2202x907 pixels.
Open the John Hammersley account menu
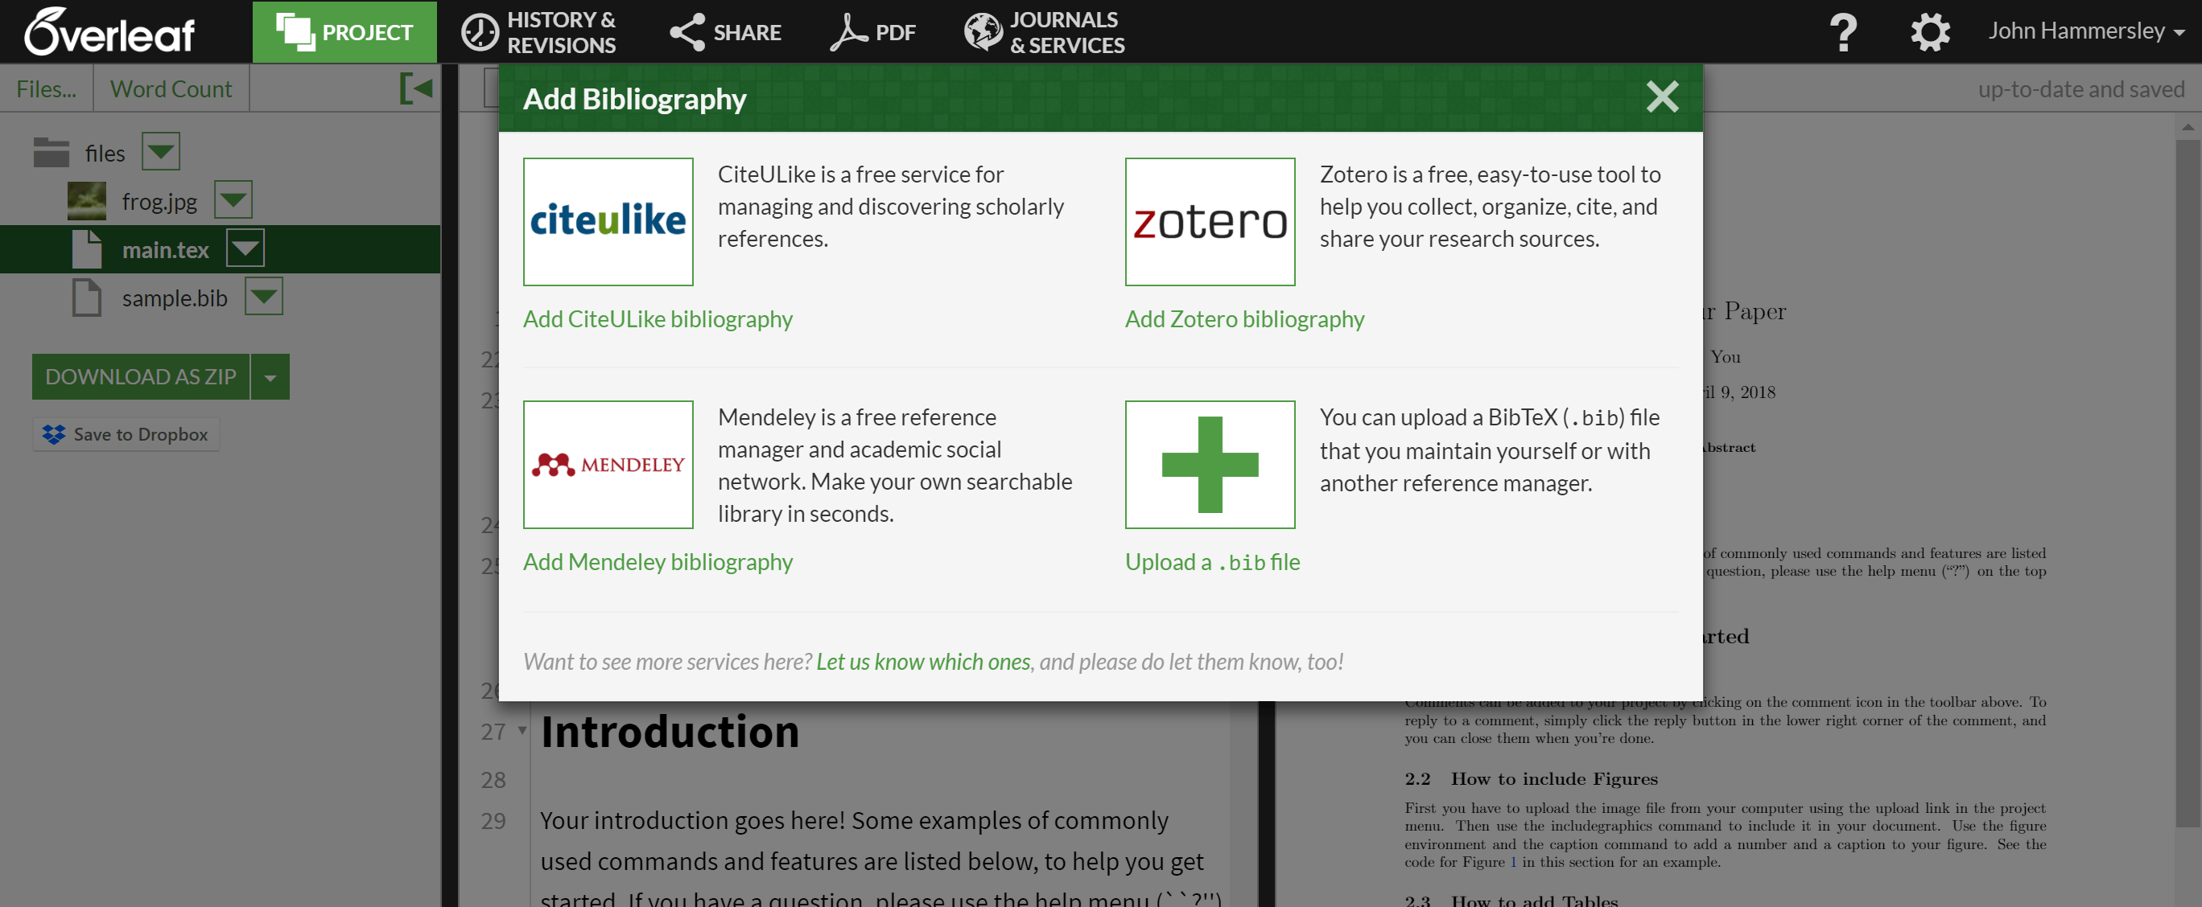click(2084, 31)
